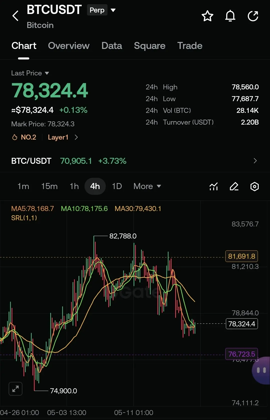Select the 1h timeframe
This screenshot has width=270, height=420.
tap(74, 186)
